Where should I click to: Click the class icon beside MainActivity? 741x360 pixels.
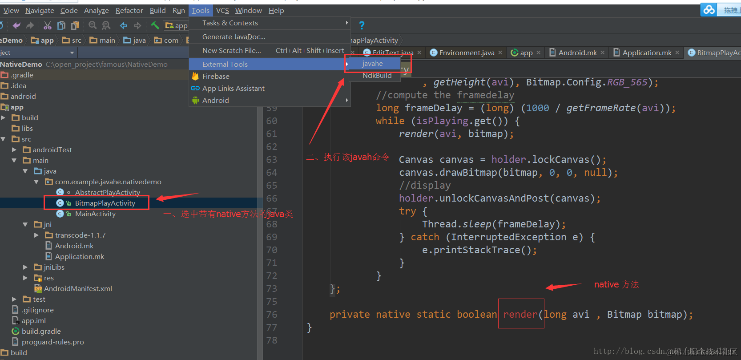pos(60,214)
